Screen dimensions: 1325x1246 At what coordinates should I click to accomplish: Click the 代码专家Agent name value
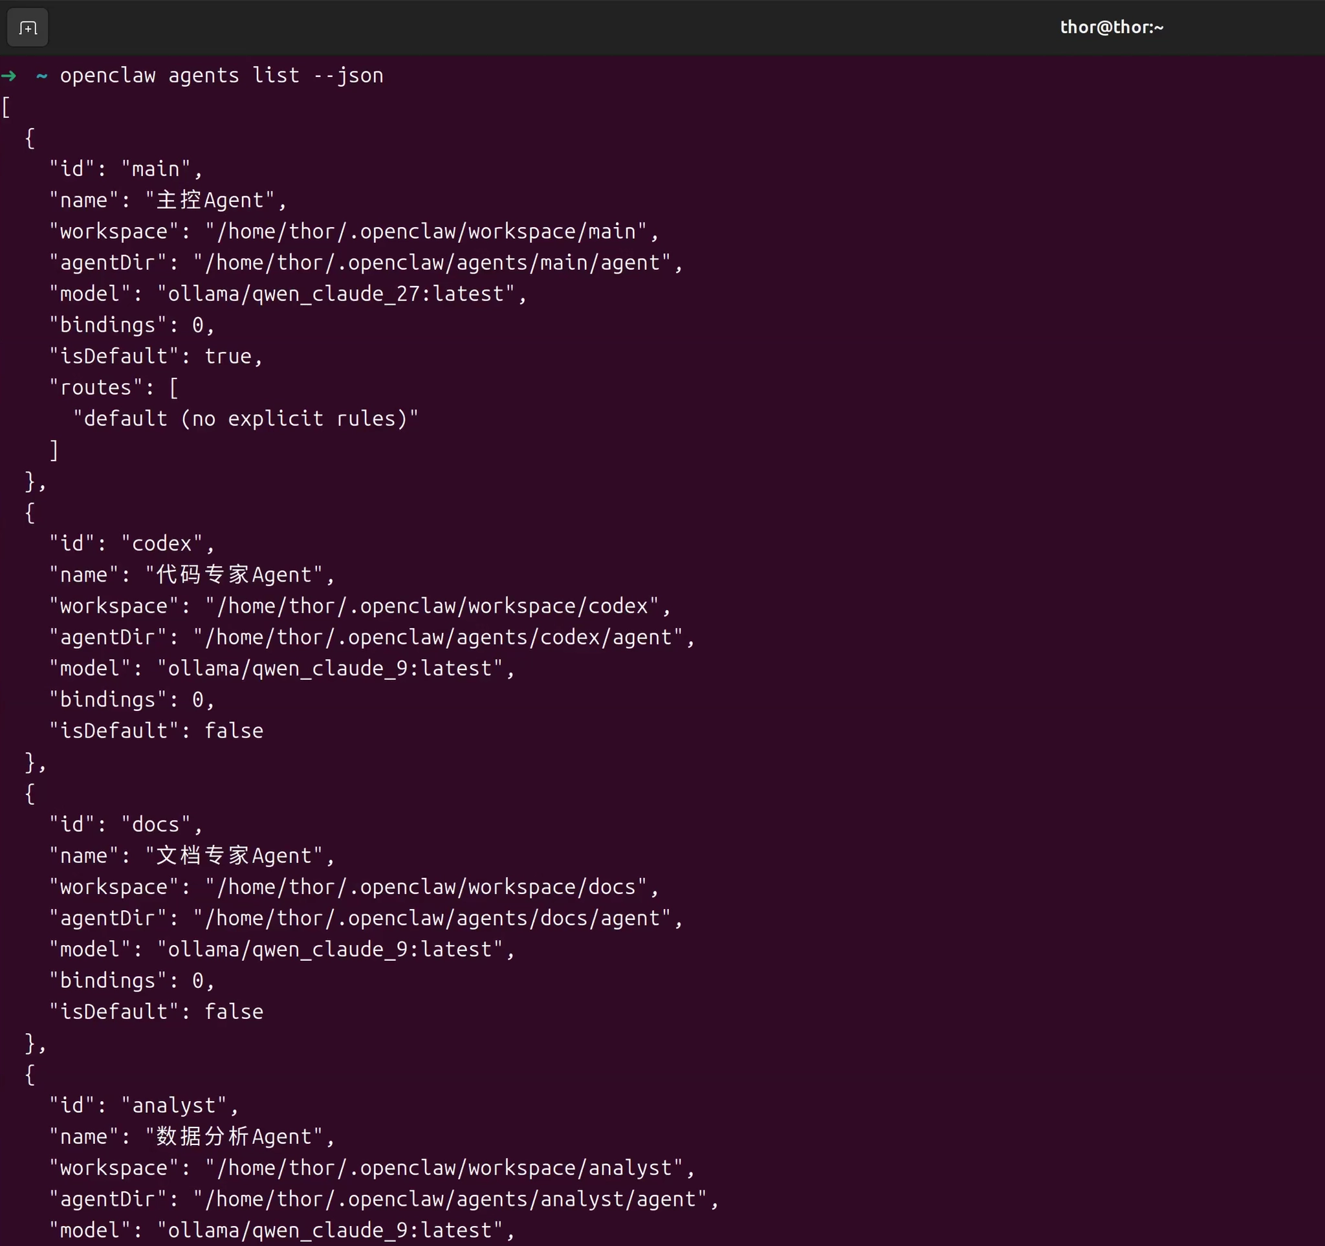tap(234, 575)
